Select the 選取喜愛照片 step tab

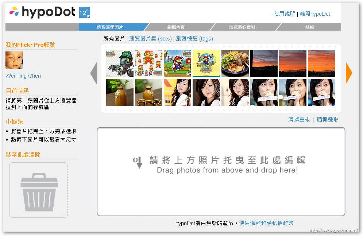(x=110, y=27)
